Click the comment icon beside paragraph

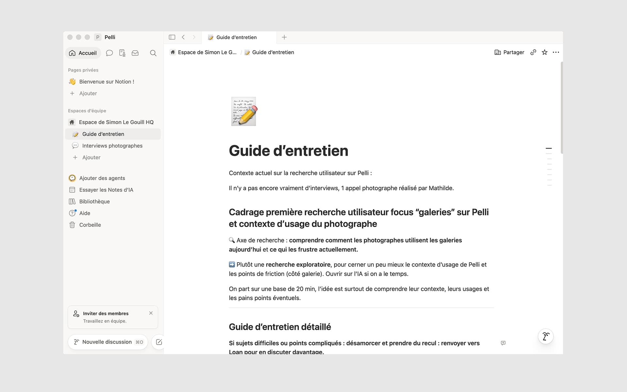click(x=503, y=343)
